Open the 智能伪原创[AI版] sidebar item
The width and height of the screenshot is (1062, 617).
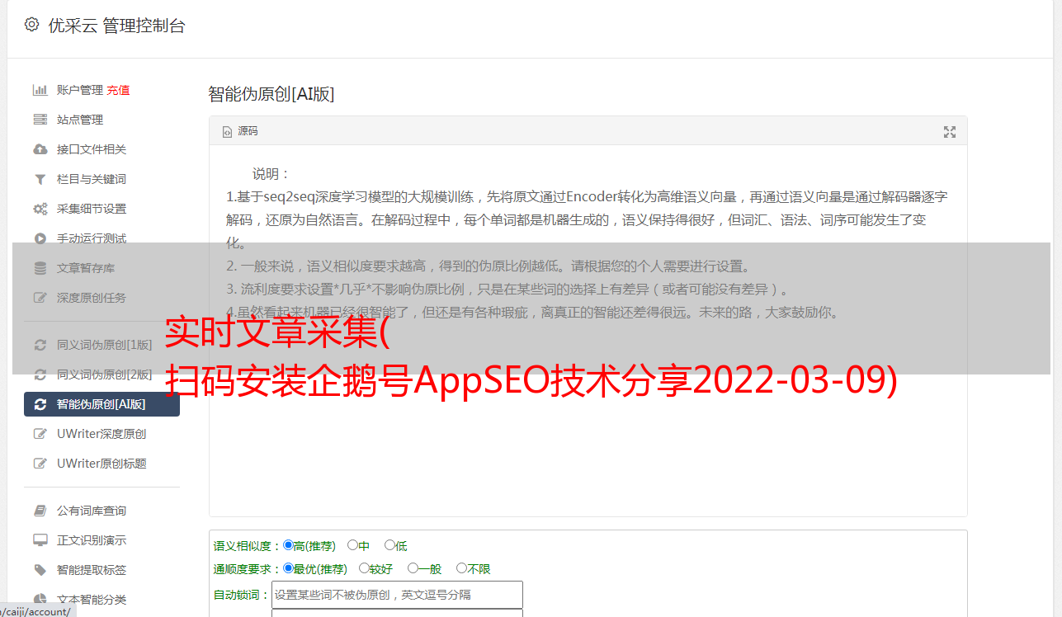[101, 404]
